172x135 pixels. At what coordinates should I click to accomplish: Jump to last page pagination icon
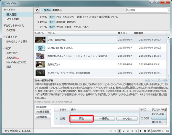coord(145,131)
